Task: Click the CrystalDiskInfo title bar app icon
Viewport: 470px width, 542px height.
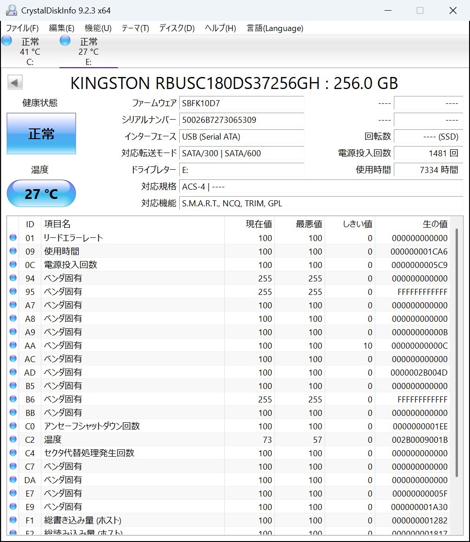Action: point(12,10)
